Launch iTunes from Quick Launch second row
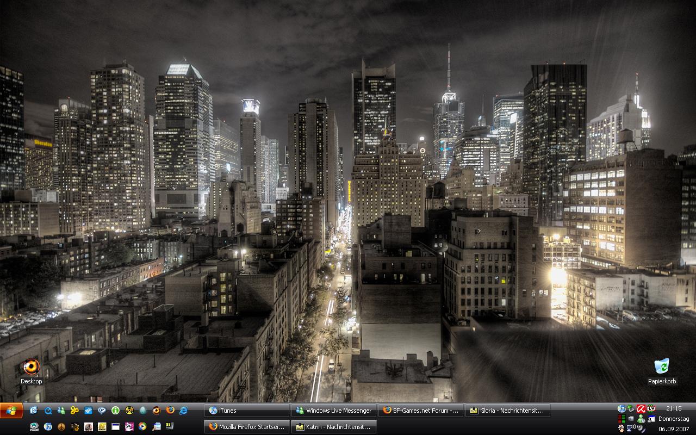The width and height of the screenshot is (696, 435). point(48,426)
